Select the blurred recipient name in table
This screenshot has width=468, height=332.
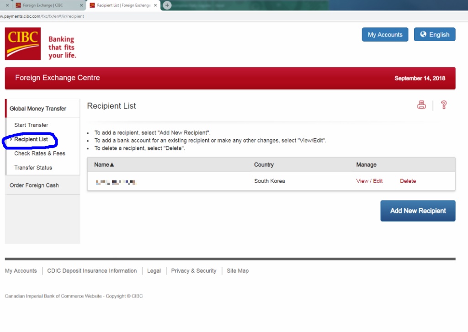pos(116,182)
